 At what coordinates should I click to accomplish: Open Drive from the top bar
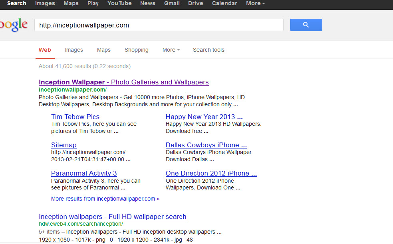click(196, 4)
